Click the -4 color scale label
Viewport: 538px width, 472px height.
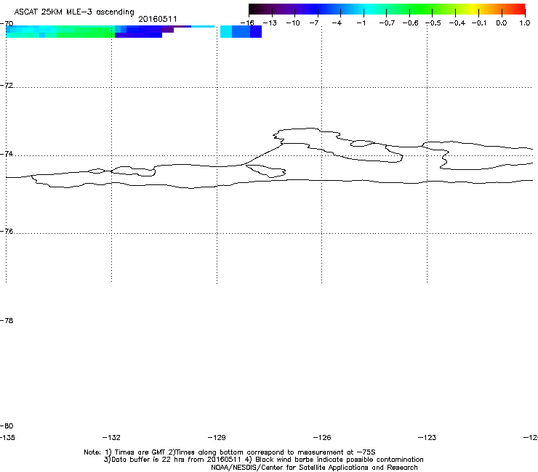[337, 23]
